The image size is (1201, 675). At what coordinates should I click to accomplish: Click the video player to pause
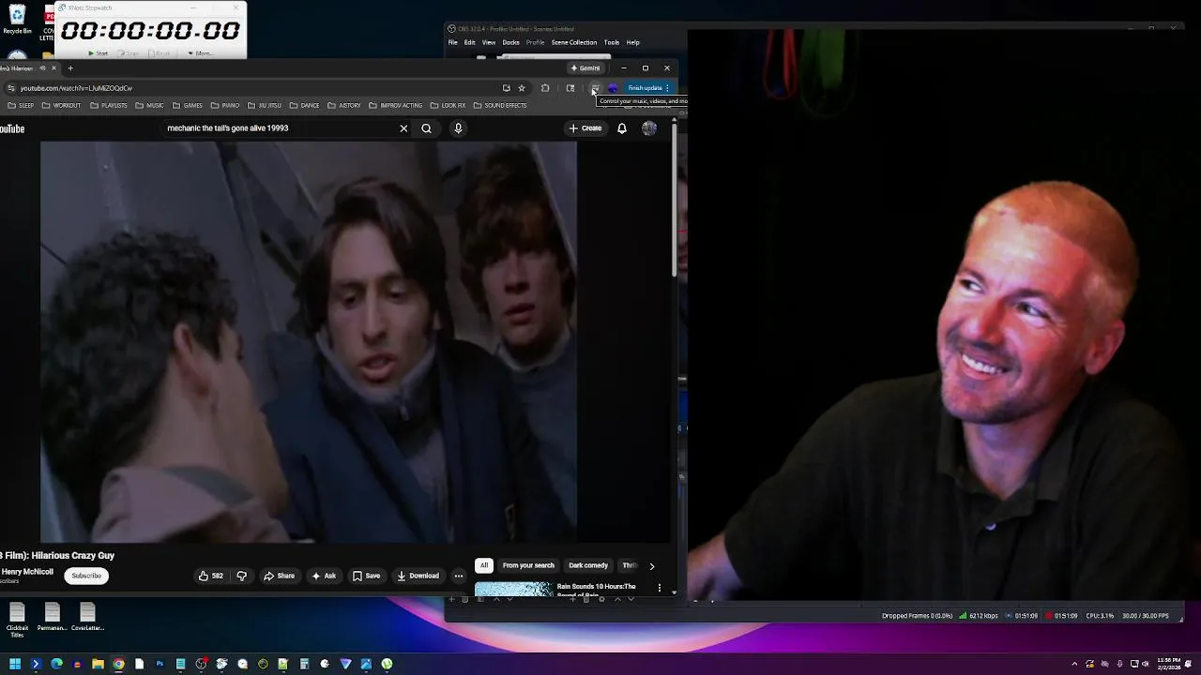click(309, 341)
